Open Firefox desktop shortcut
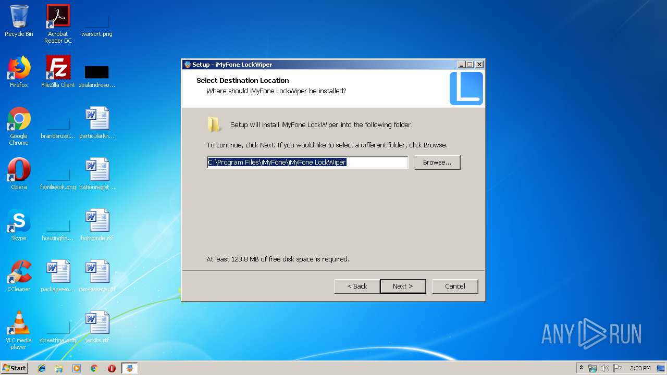The image size is (667, 375). (x=19, y=72)
